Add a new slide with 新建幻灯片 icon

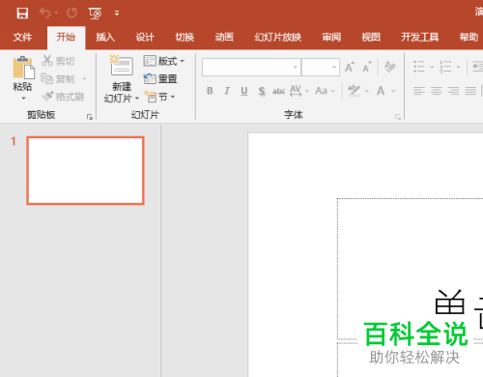tap(122, 66)
